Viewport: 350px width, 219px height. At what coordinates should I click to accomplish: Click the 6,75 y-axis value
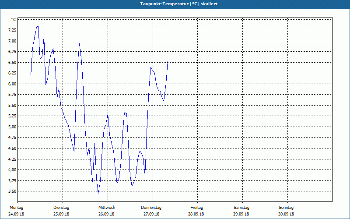pyautogui.click(x=12, y=52)
